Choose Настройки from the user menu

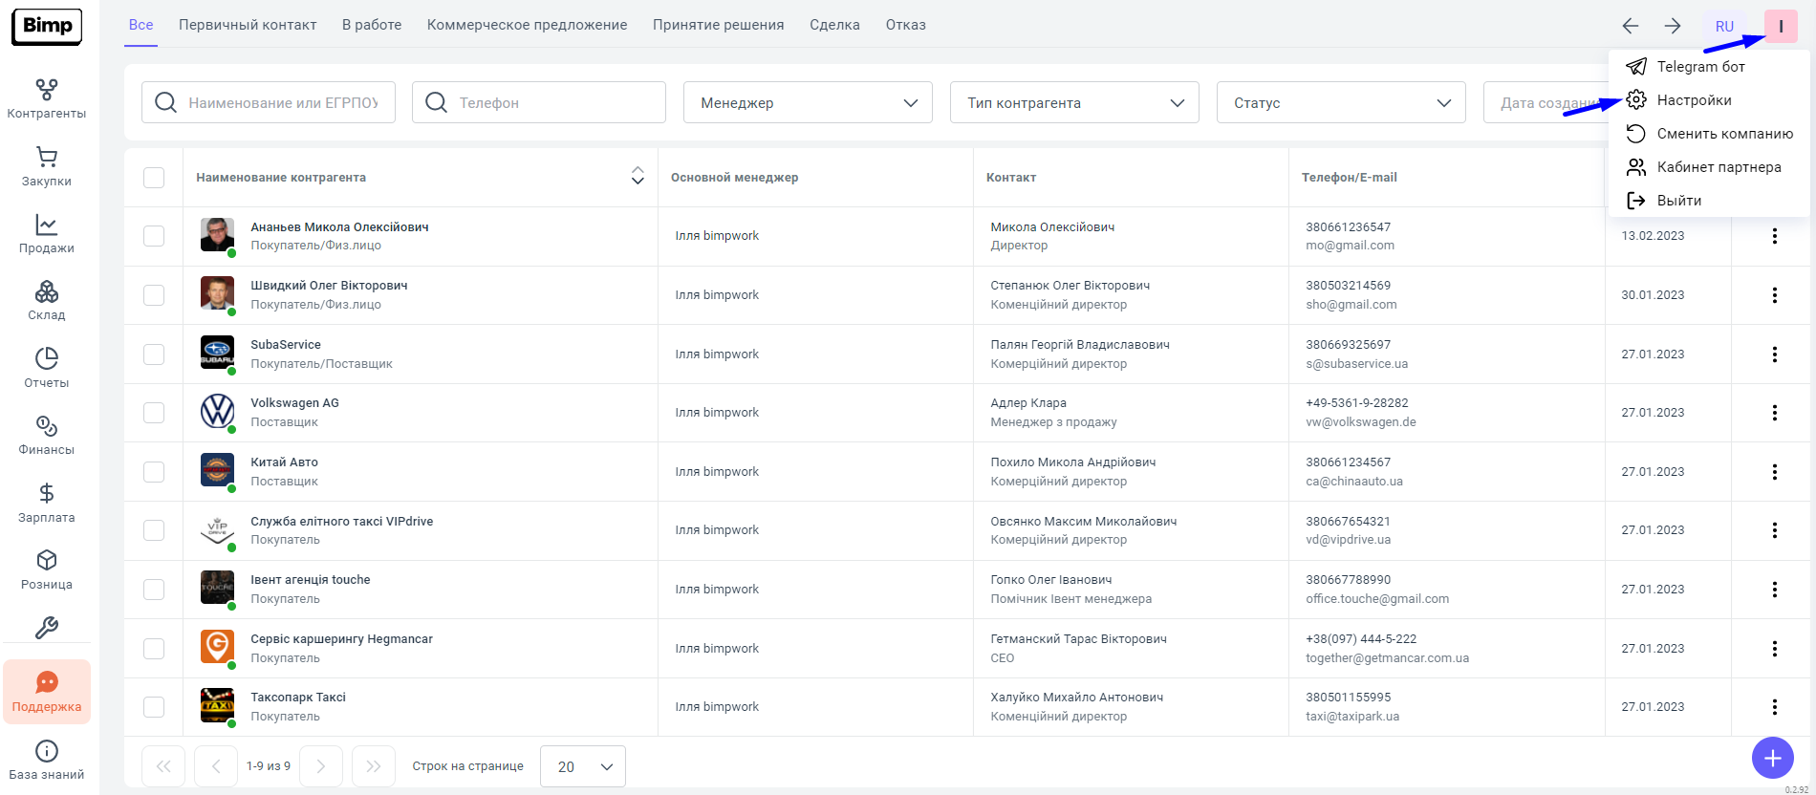[x=1694, y=100]
